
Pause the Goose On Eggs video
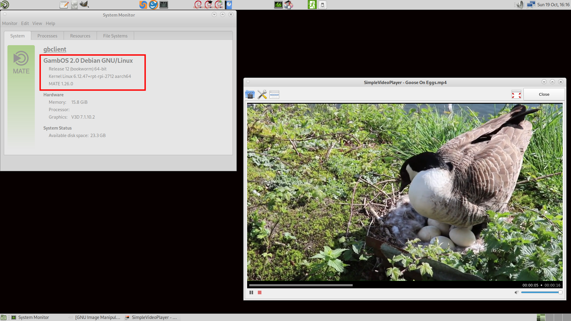(251, 292)
